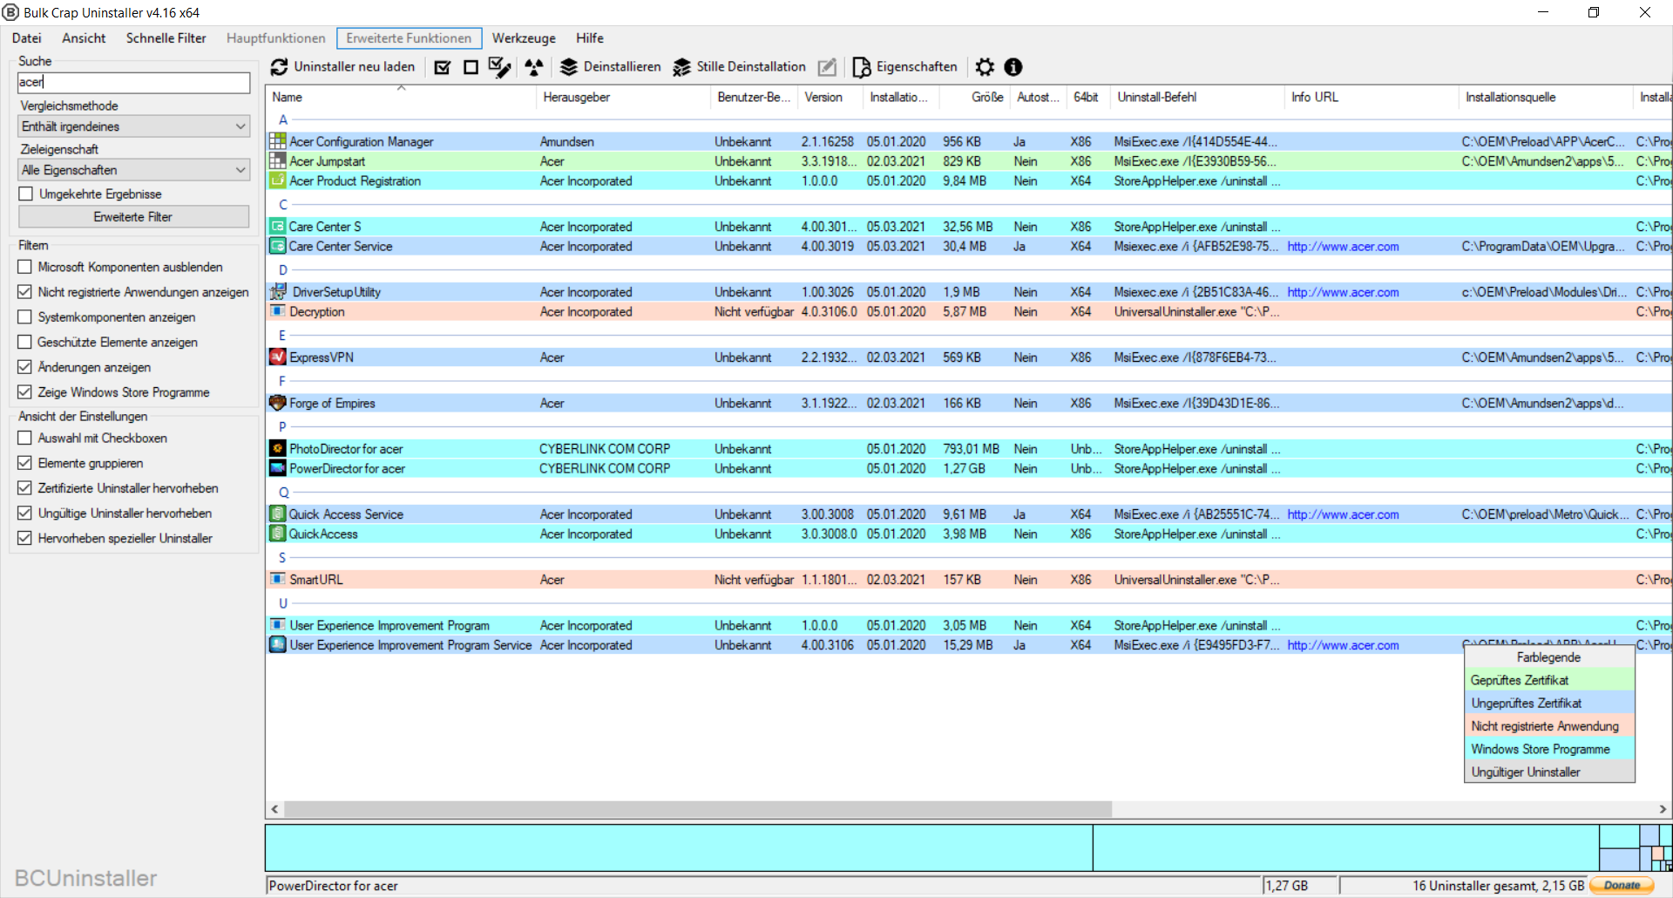This screenshot has height=898, width=1673.
Task: Click the info circle icon in the toolbar
Action: point(1013,67)
